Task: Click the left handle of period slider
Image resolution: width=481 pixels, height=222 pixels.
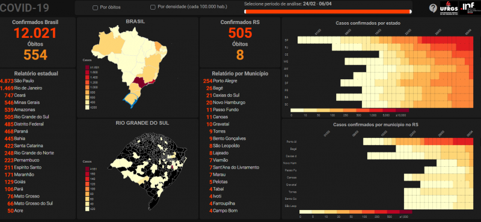Action: click(x=245, y=11)
